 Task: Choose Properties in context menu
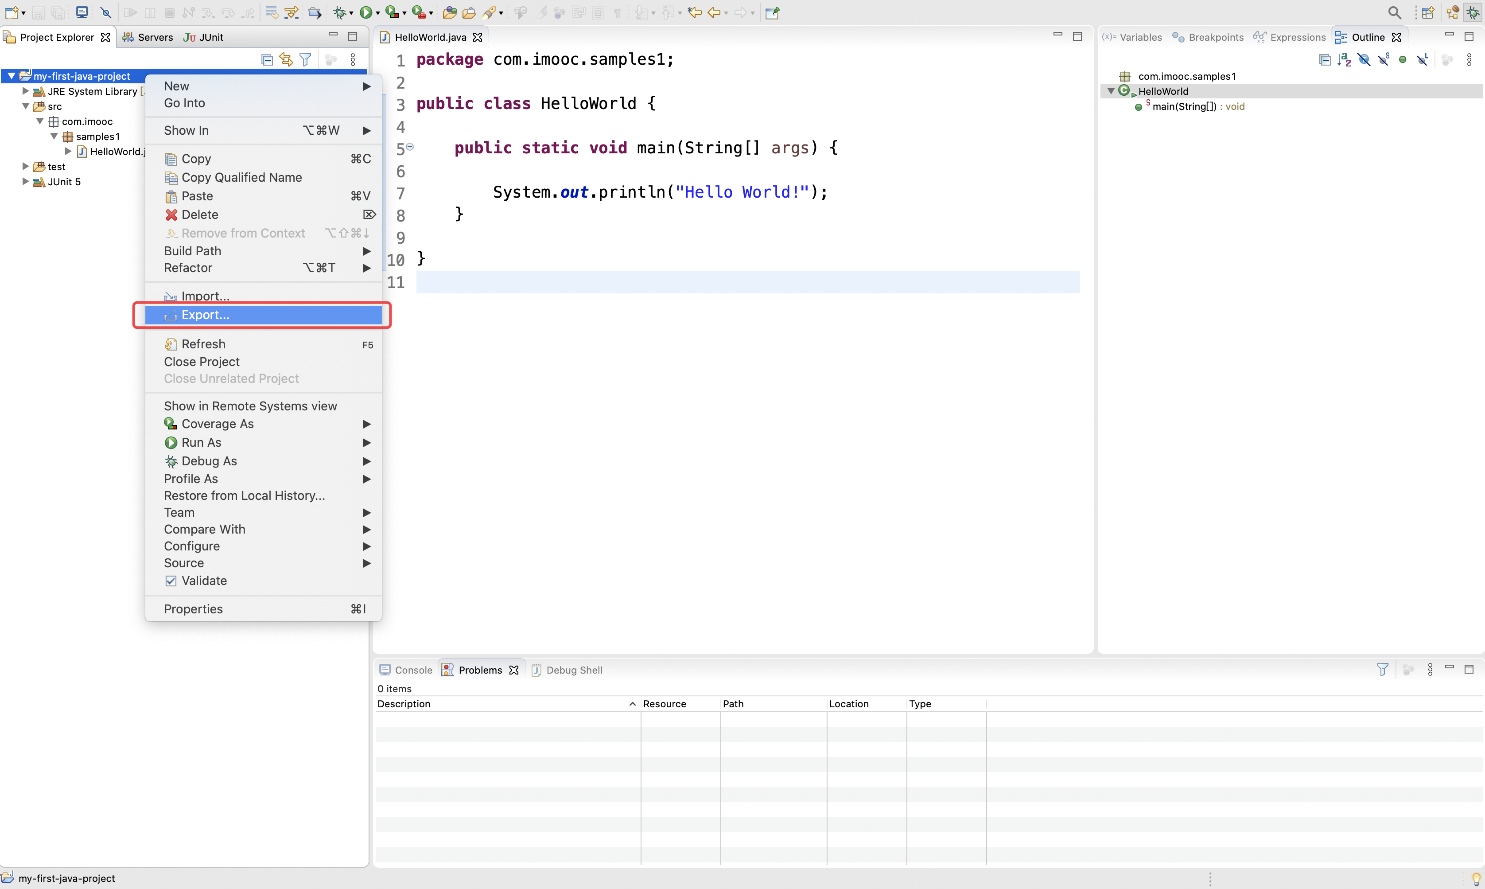point(264,608)
